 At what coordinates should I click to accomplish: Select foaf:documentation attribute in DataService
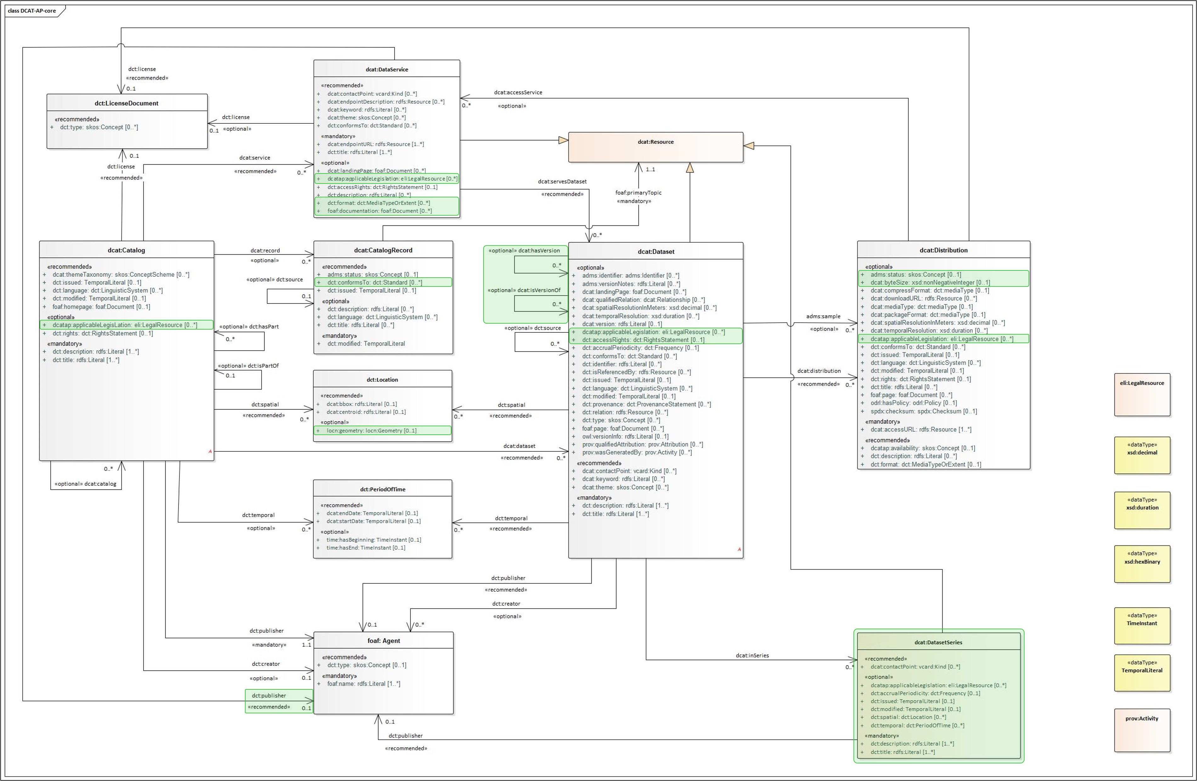(x=379, y=211)
